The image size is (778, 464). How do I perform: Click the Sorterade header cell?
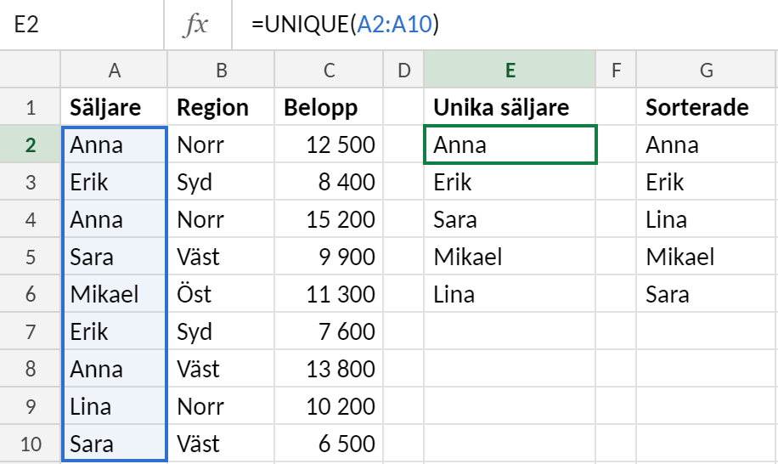(707, 107)
